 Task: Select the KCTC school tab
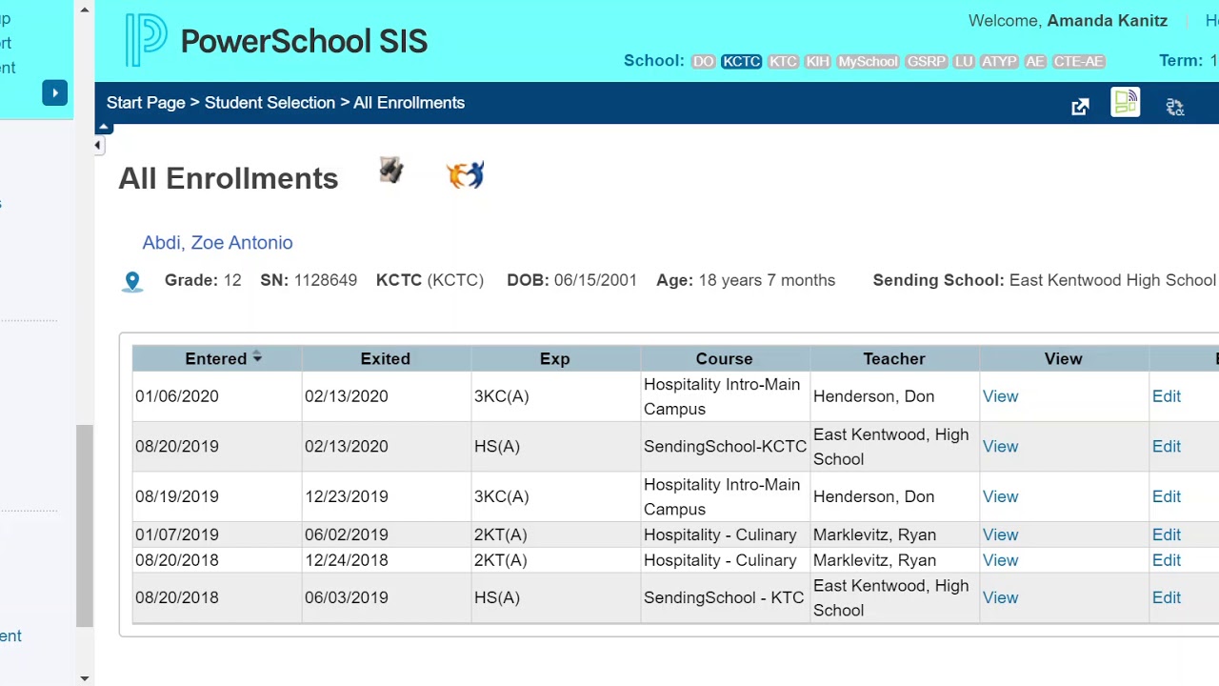coord(741,61)
